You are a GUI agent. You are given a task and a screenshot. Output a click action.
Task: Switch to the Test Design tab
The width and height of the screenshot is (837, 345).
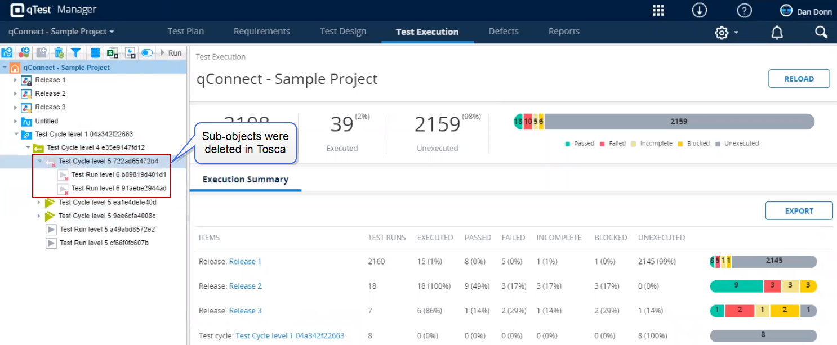[342, 32]
